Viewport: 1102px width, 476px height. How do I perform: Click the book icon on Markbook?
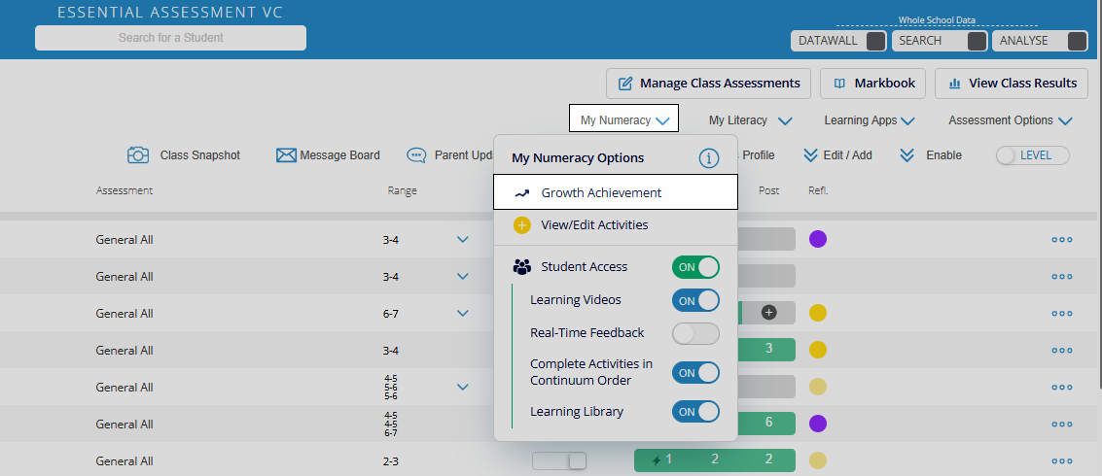(839, 84)
